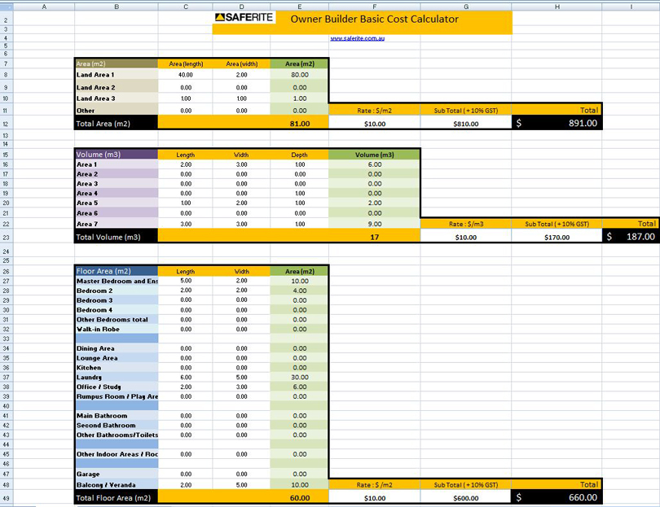
Task: Select Area 5 width cell in Volume table
Action: point(242,203)
